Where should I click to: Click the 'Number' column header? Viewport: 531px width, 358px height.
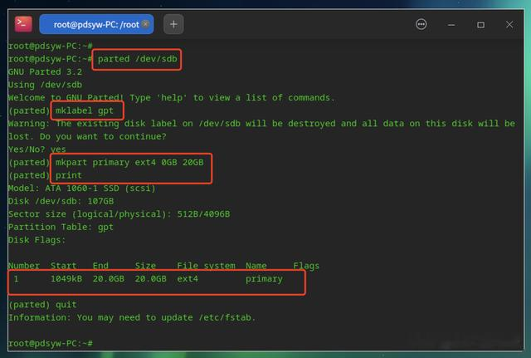[24, 266]
